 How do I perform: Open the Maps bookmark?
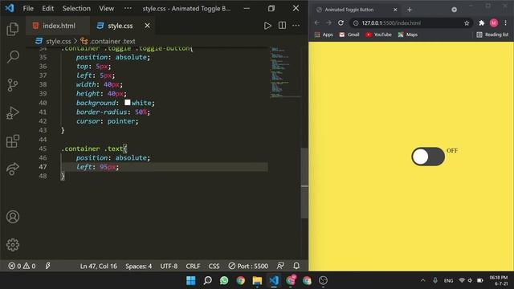click(408, 35)
